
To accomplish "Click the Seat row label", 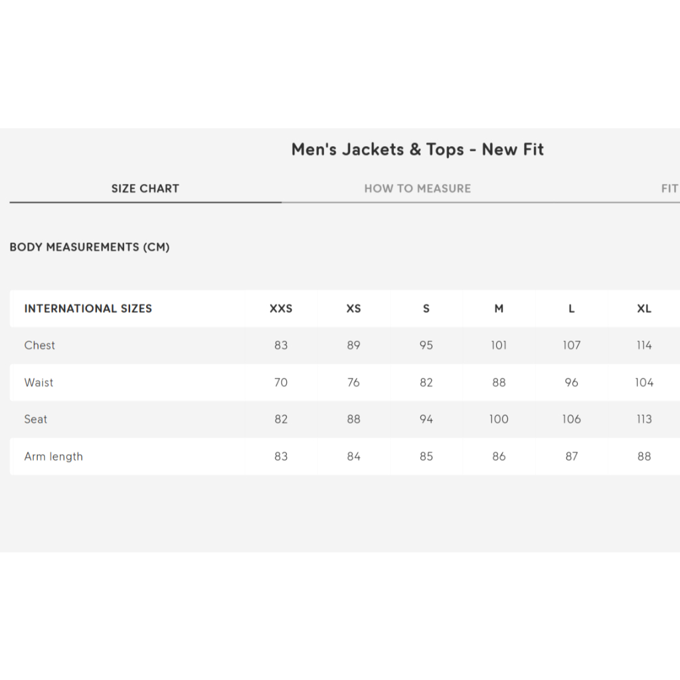I will point(36,420).
